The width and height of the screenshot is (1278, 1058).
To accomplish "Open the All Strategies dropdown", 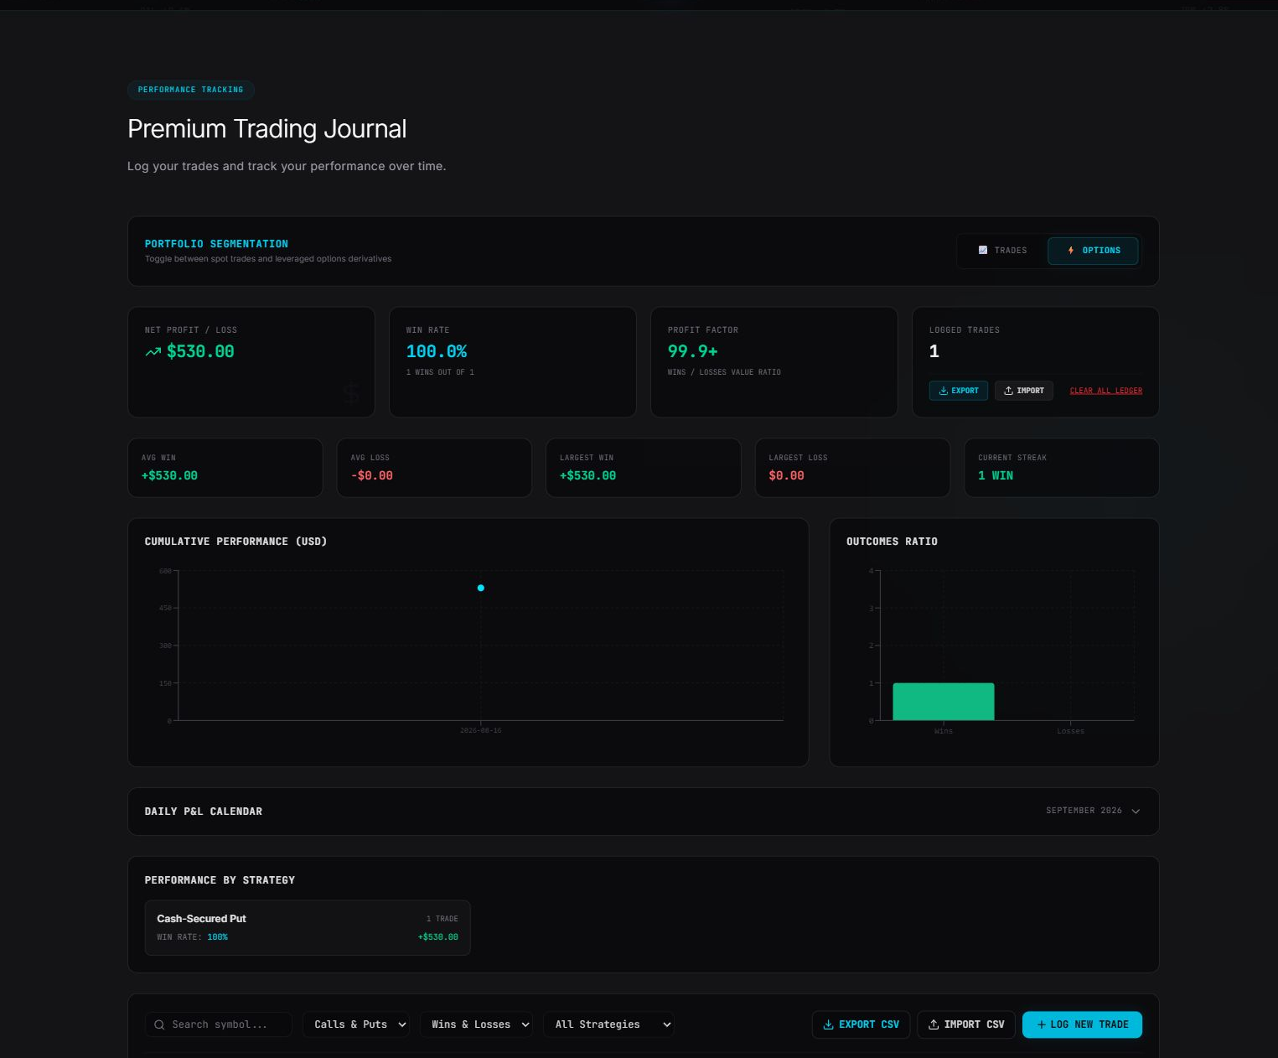I will 608,1024.
